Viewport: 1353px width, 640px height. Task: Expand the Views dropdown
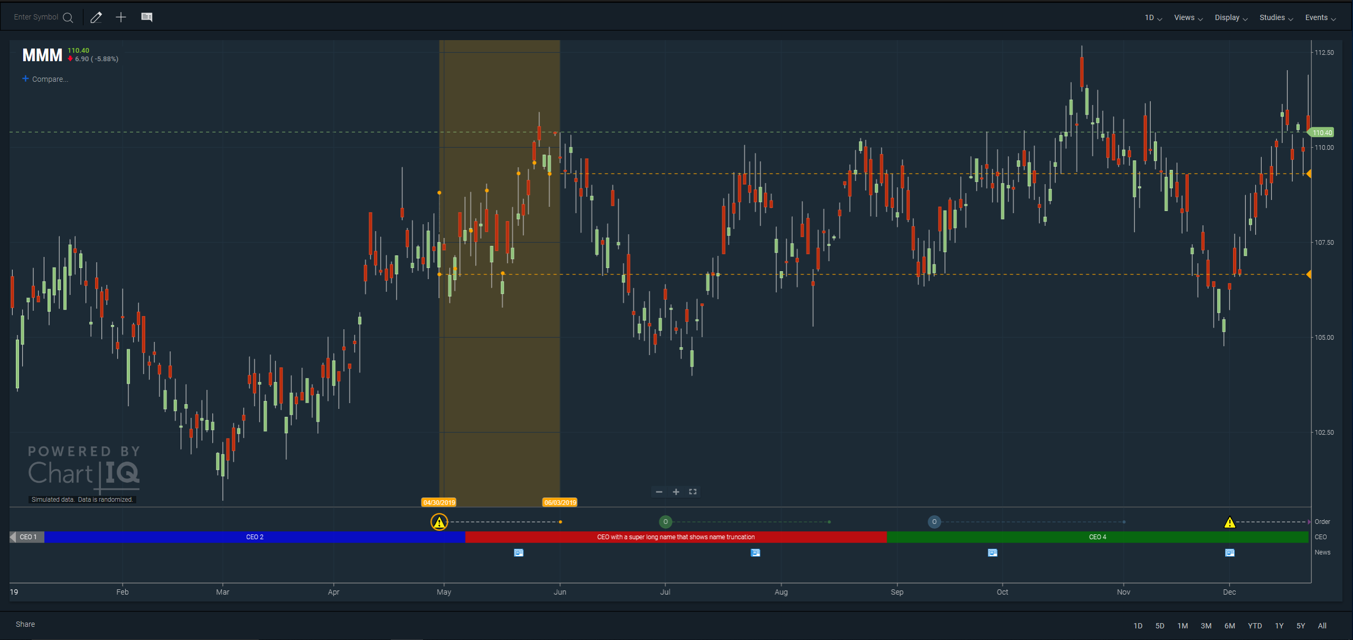(x=1188, y=18)
